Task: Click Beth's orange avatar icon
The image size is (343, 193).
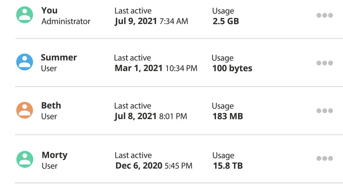Action: [x=24, y=110]
